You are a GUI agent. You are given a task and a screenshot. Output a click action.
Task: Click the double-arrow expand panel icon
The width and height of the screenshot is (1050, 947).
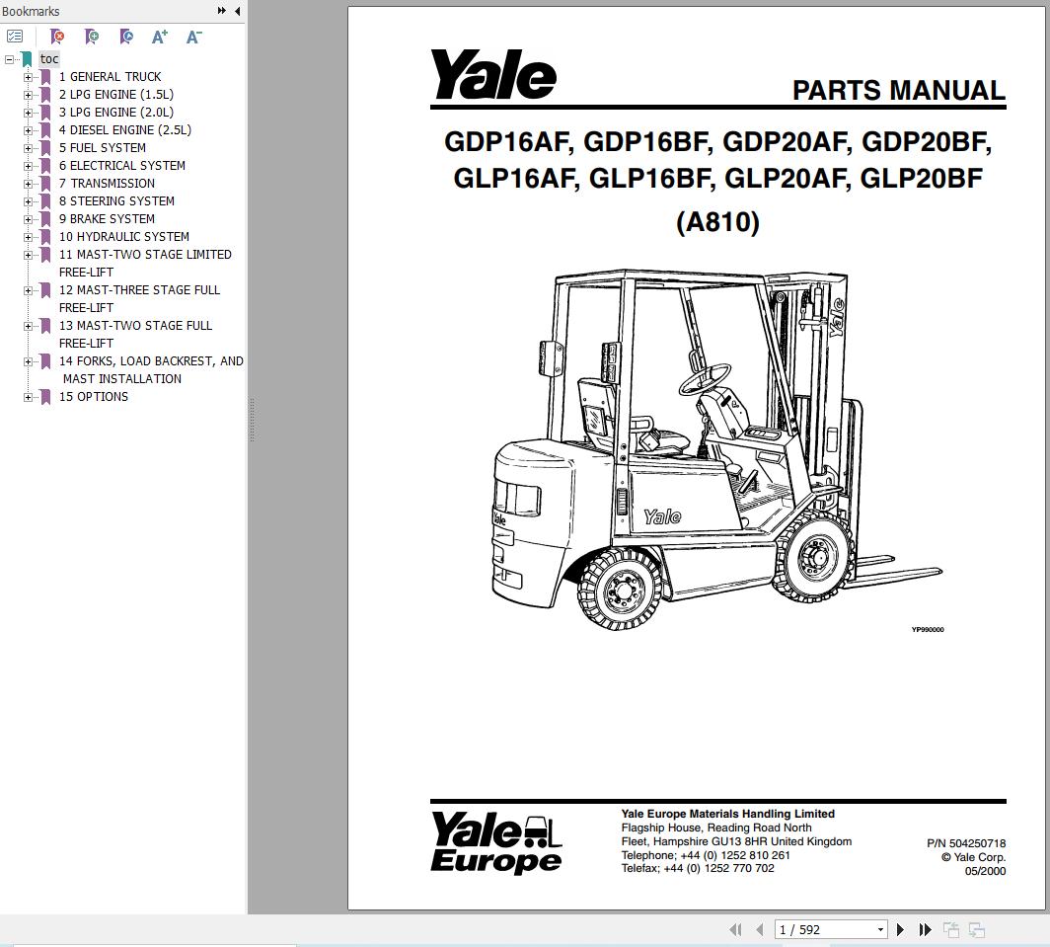(222, 11)
